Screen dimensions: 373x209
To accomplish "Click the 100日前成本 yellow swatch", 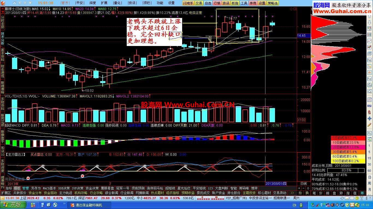I will pos(348,161).
